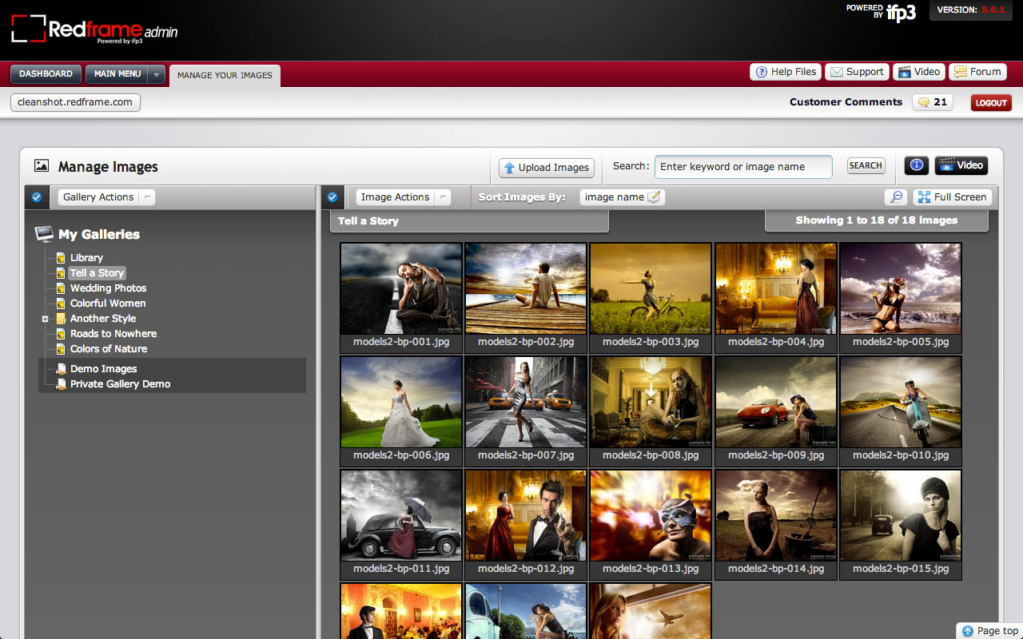
Task: Click the Page top button
Action: coord(989,631)
